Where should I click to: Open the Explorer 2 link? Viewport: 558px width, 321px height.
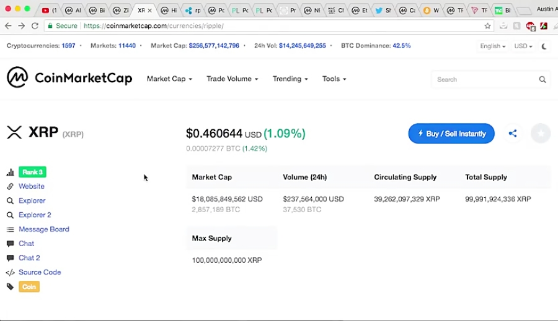35,215
